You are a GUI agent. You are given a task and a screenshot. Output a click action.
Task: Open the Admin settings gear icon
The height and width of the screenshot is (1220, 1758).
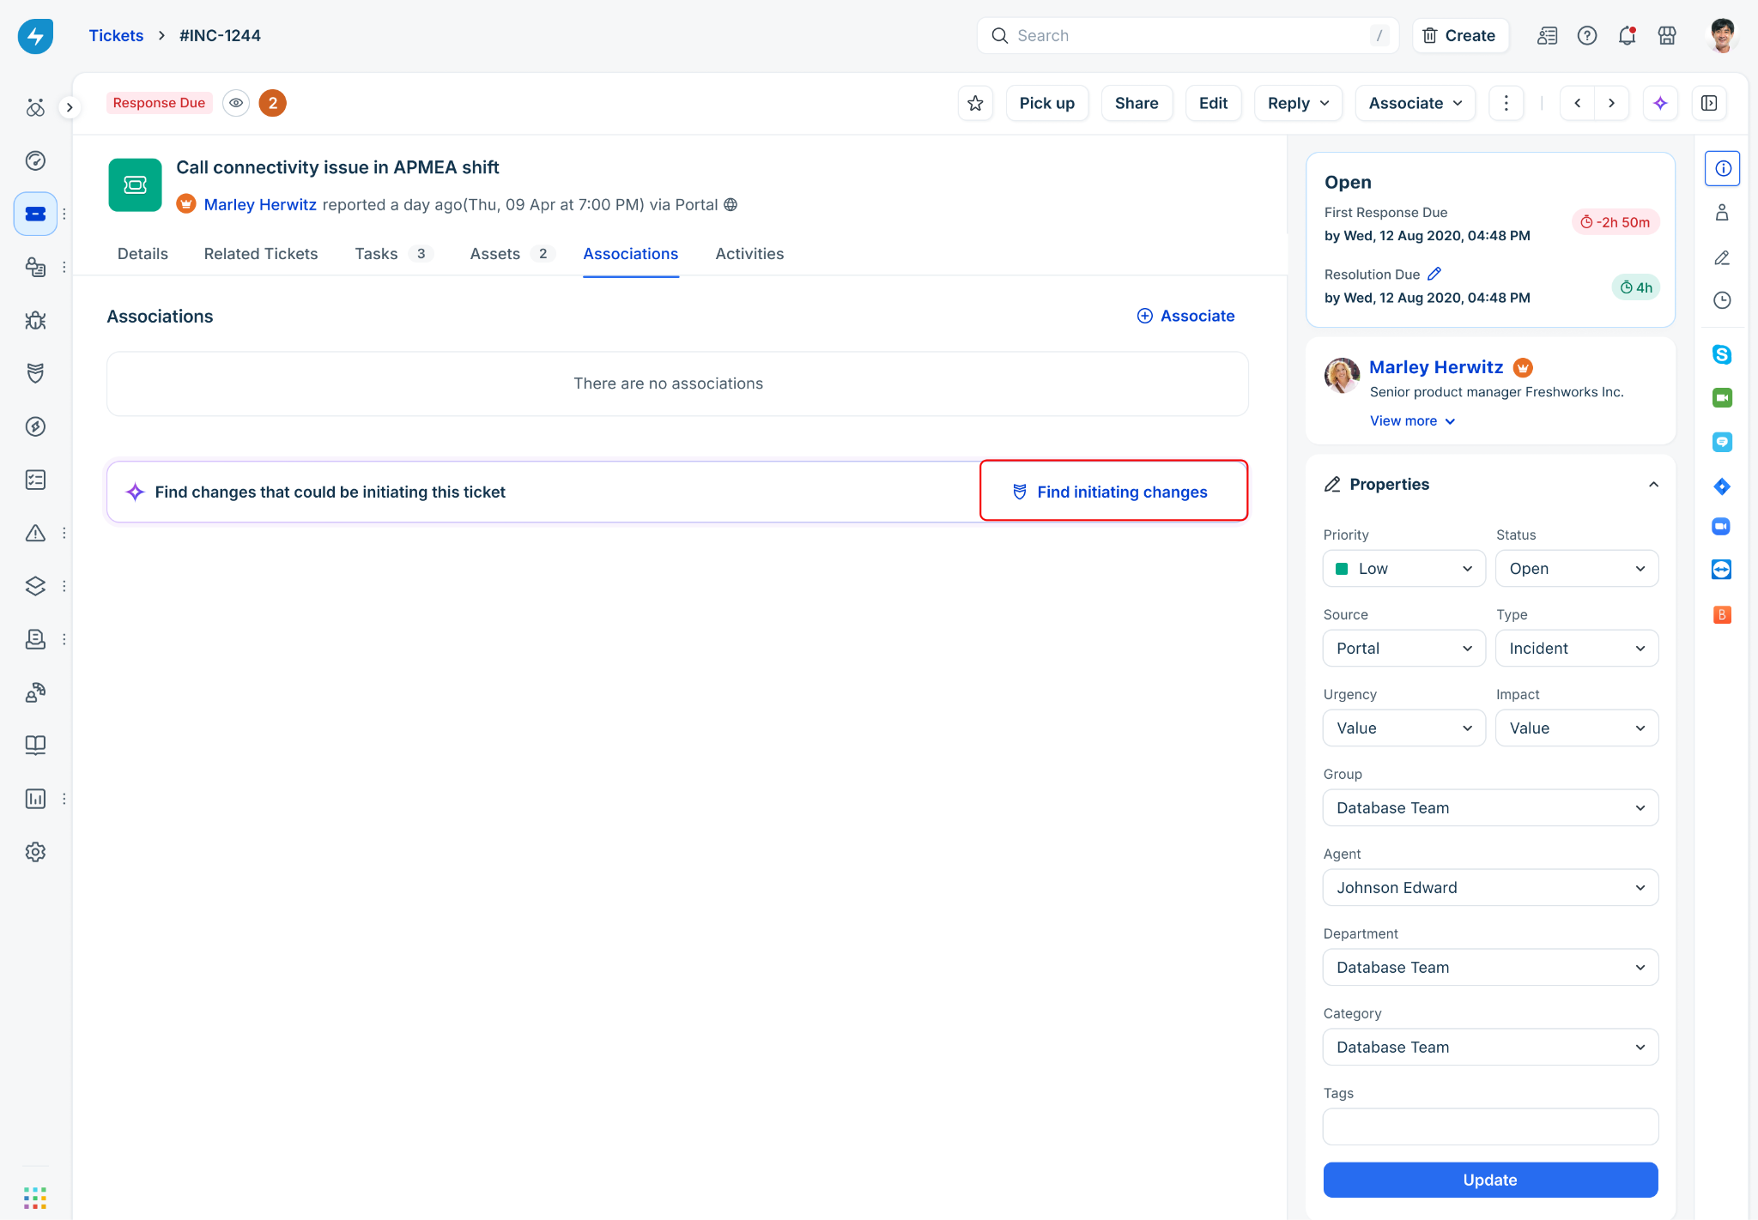pos(35,852)
